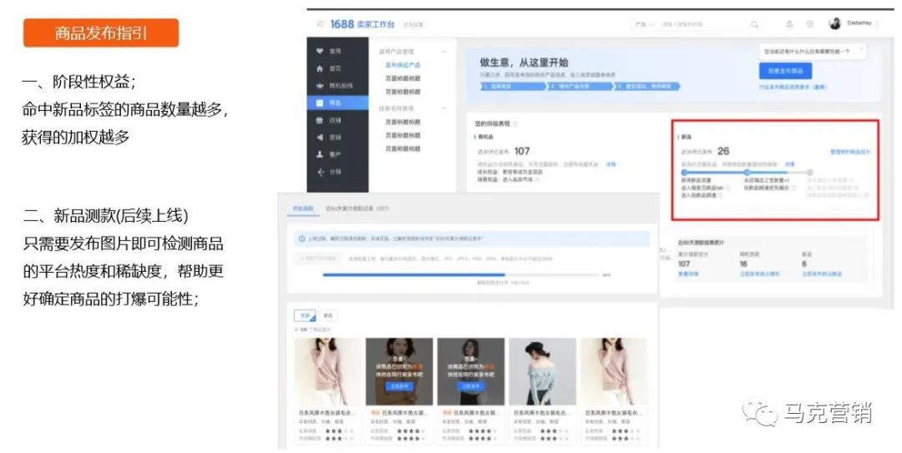Click step 1 arrow in the banner
Viewport: 902px width, 453px height.
[x=513, y=86]
